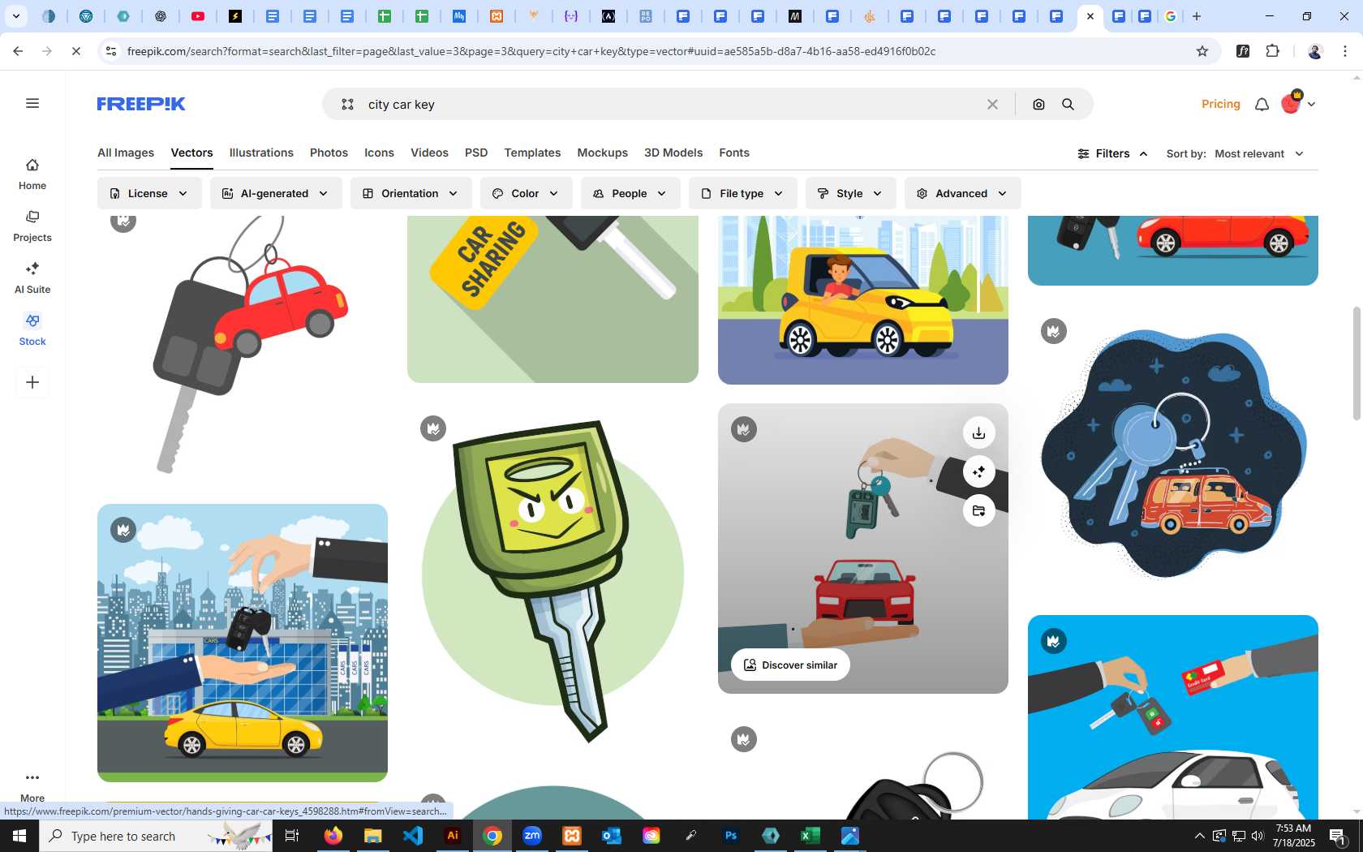
Task: Select Stock in the sidebar
Action: [x=32, y=330]
